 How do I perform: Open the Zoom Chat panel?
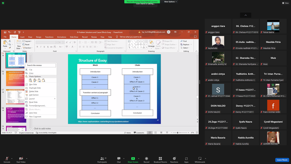coord(119,160)
